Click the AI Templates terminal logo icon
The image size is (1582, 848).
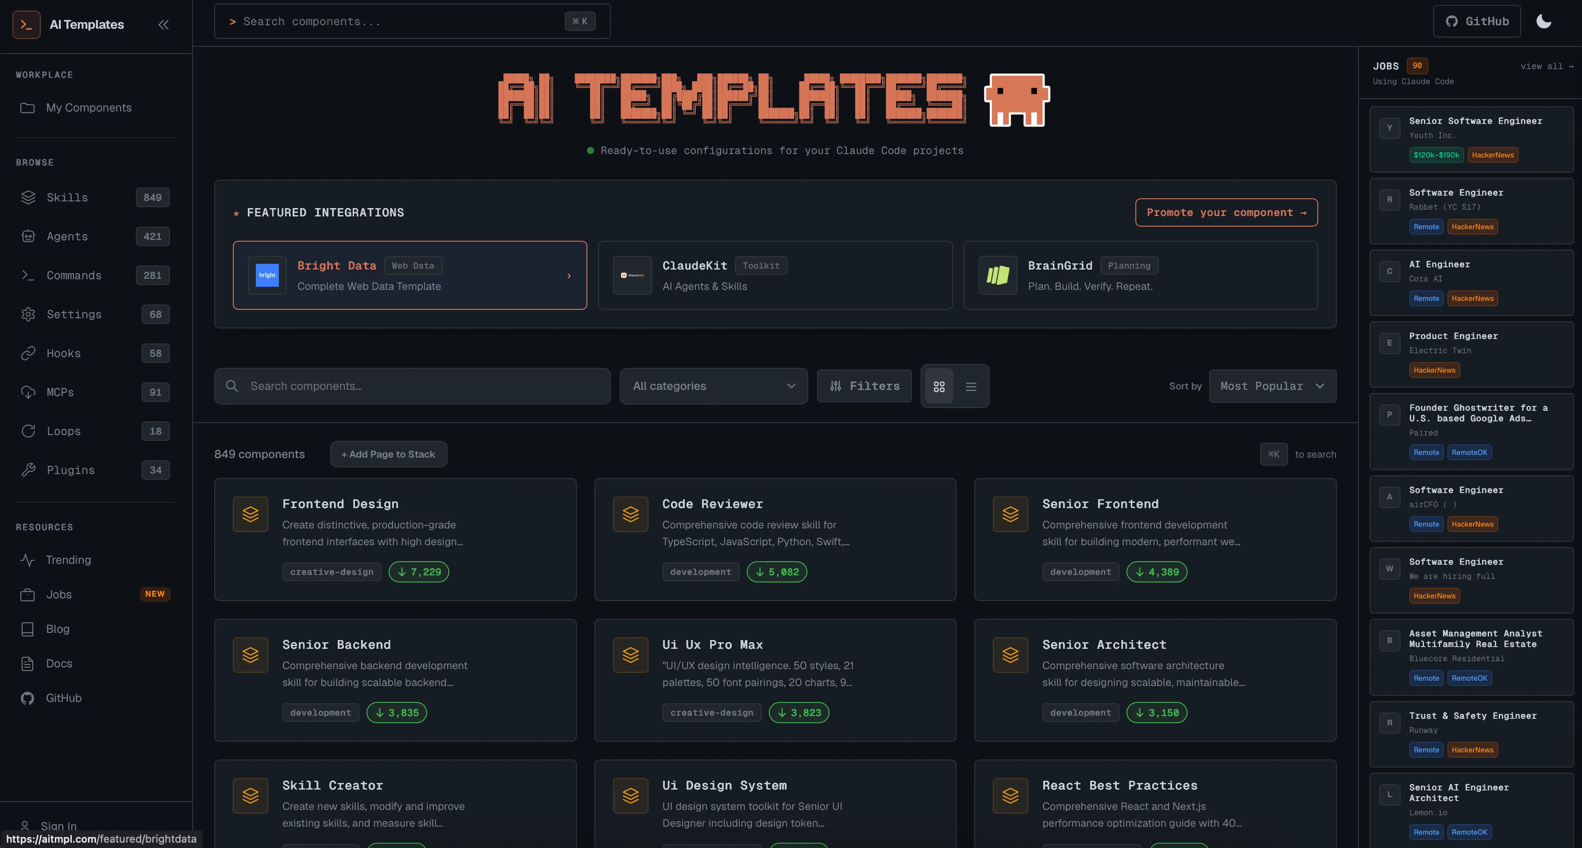click(27, 24)
